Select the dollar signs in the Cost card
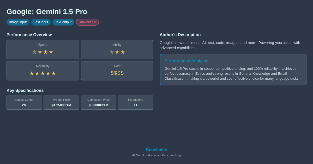313x164 pixels. pos(117,73)
